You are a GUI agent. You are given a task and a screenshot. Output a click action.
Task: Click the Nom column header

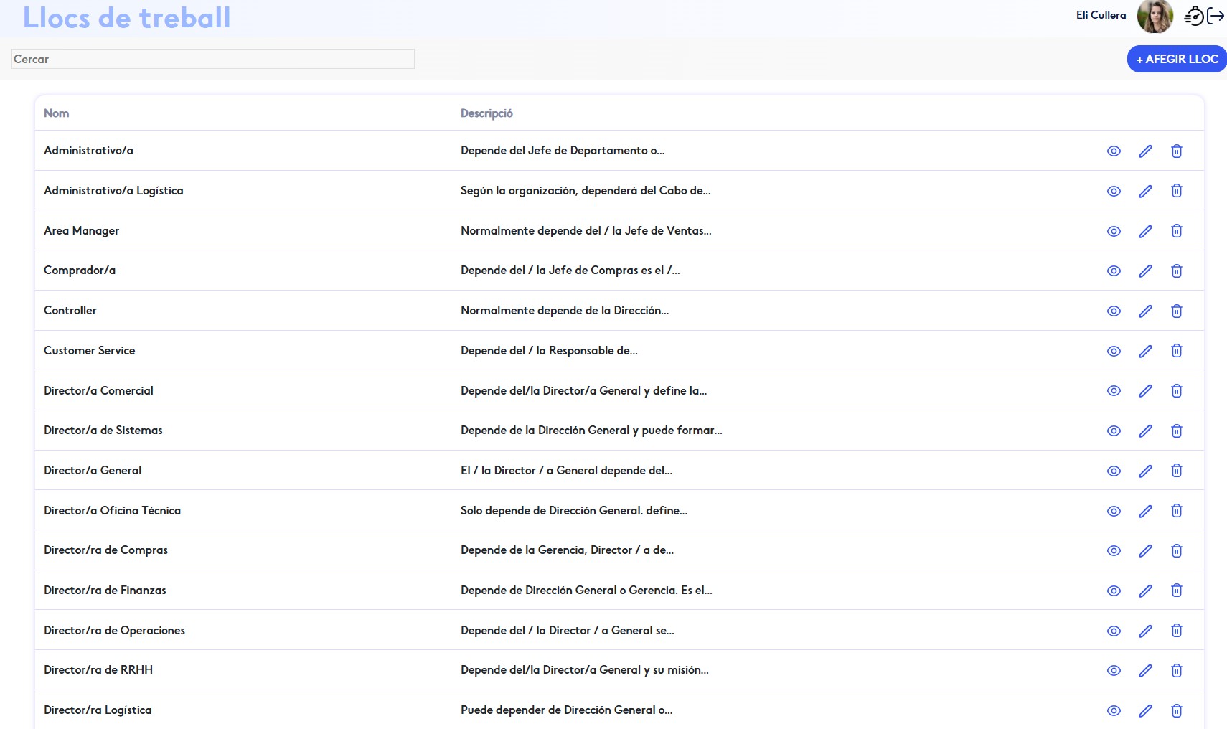click(57, 113)
